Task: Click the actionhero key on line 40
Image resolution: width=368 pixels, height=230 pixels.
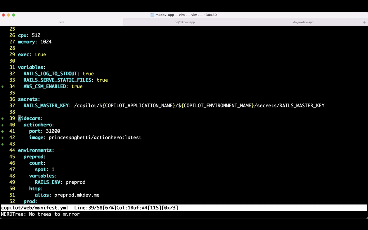Action: point(38,125)
